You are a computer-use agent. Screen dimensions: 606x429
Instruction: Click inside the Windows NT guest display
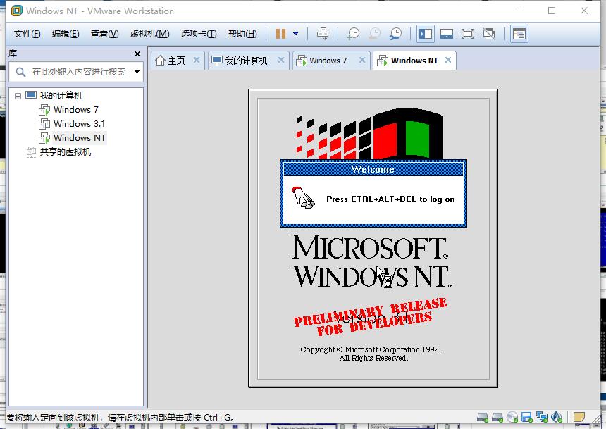pos(373,239)
